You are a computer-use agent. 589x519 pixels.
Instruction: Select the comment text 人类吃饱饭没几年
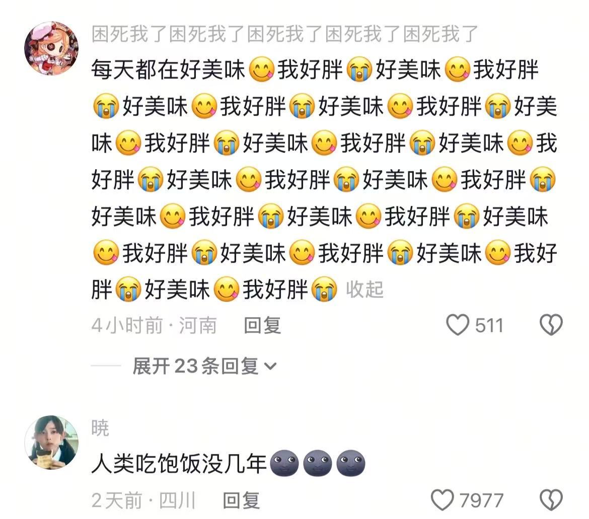(x=179, y=464)
